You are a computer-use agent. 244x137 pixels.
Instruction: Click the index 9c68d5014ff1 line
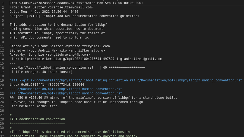[47, 85]
